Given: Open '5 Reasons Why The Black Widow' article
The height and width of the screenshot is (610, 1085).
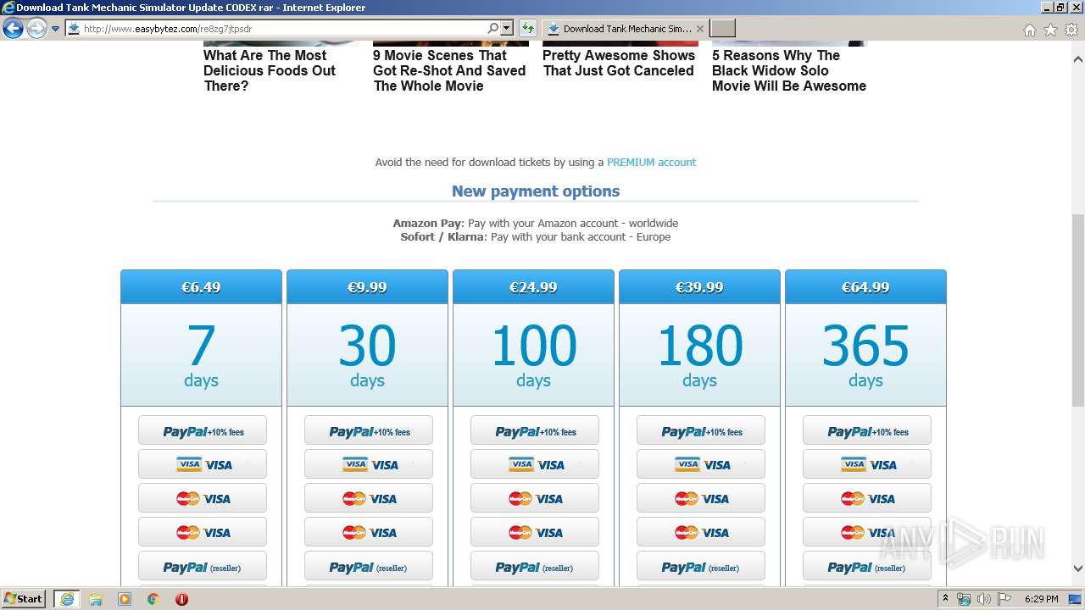Looking at the screenshot, I should (x=789, y=70).
